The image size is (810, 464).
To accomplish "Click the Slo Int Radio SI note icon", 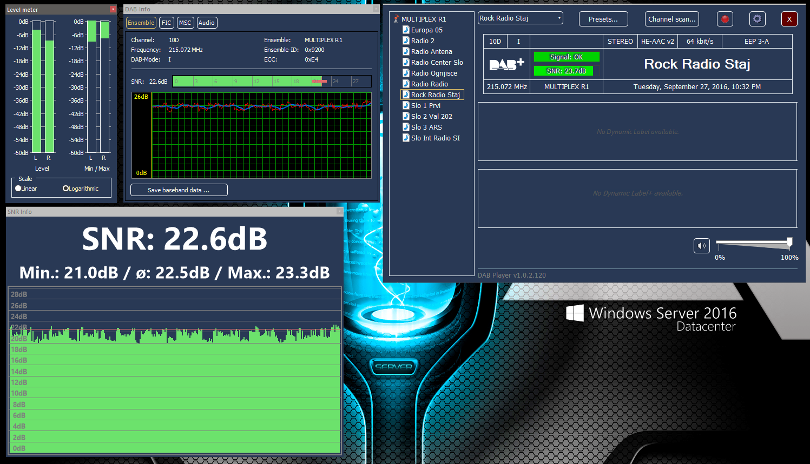I will (406, 138).
